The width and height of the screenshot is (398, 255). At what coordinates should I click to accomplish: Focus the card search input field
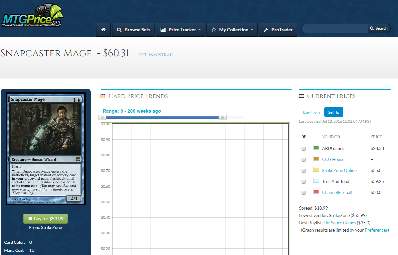tap(335, 28)
